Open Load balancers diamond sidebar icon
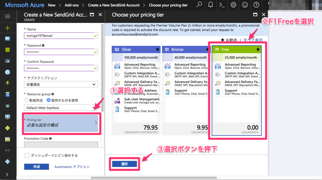 (x=8, y=128)
